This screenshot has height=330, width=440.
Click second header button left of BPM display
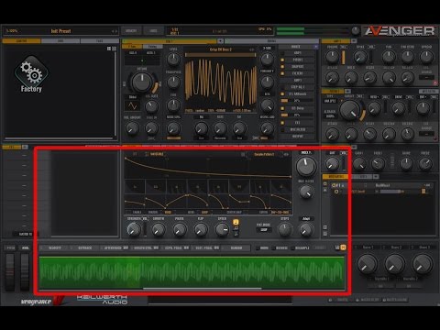[x=153, y=31]
